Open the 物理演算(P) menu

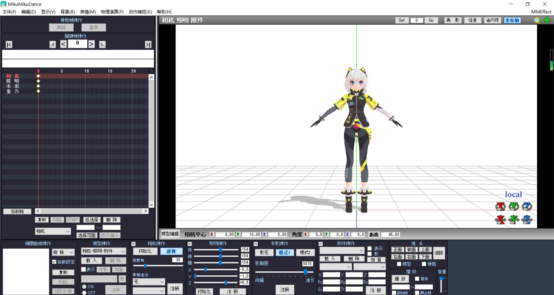[112, 12]
